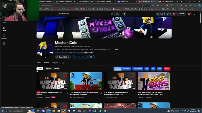Open browser downloads icon
Viewport: 202px width, 113px height.
(x=186, y=5)
